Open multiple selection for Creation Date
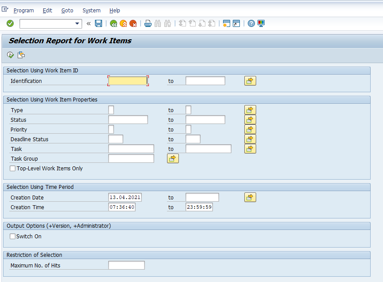 click(250, 197)
